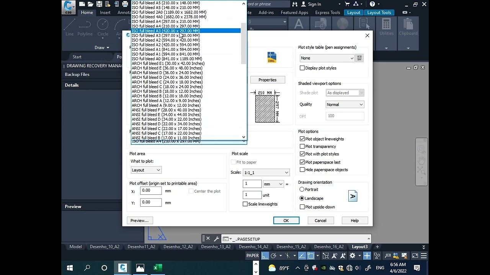Click the Open folder icon in quick access toolbar

point(90,4)
